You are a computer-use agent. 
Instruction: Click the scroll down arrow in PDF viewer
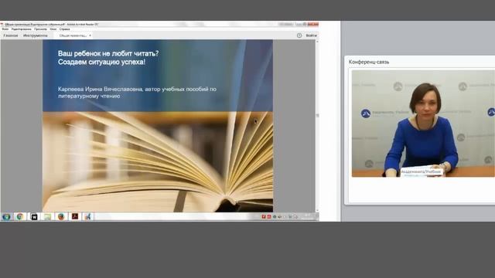(x=317, y=210)
